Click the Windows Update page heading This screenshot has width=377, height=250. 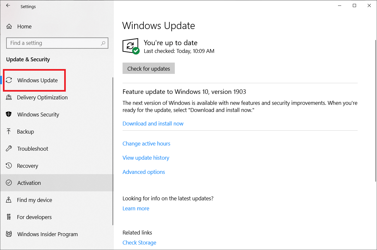[159, 26]
